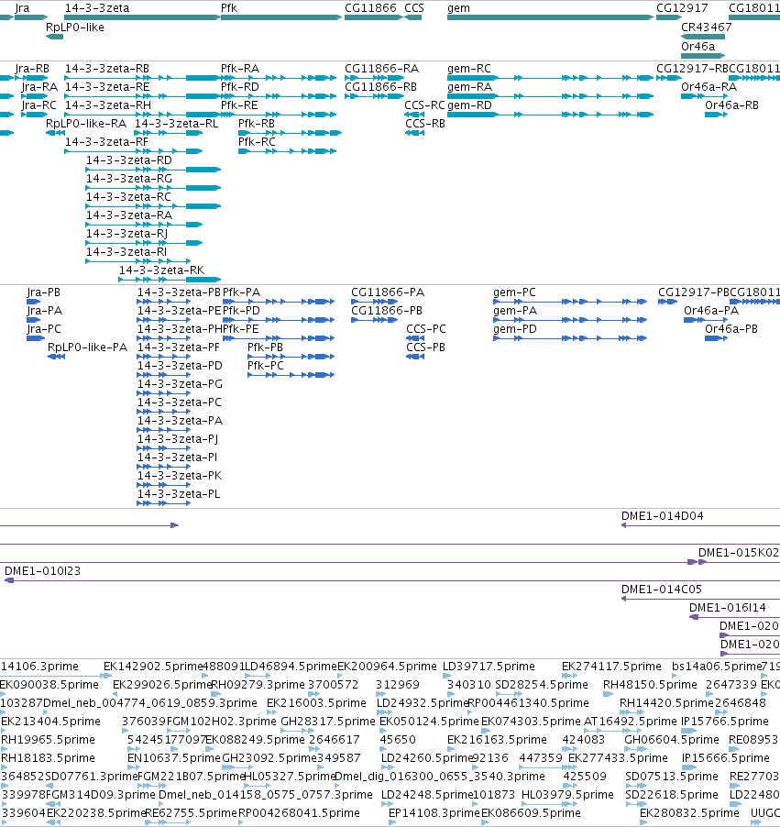
Task: Click the 14-3-3zeta-RG transcript label
Action: coord(129,178)
